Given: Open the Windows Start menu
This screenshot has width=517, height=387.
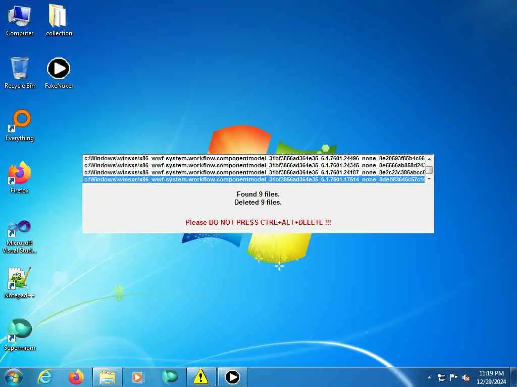Looking at the screenshot, I should 14,377.
